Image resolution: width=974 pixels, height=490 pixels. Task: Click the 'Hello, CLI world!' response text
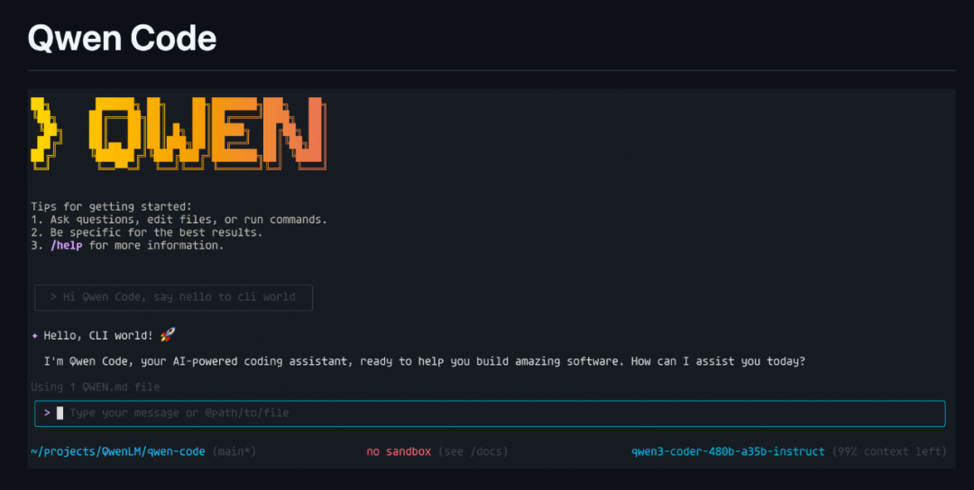pos(98,336)
